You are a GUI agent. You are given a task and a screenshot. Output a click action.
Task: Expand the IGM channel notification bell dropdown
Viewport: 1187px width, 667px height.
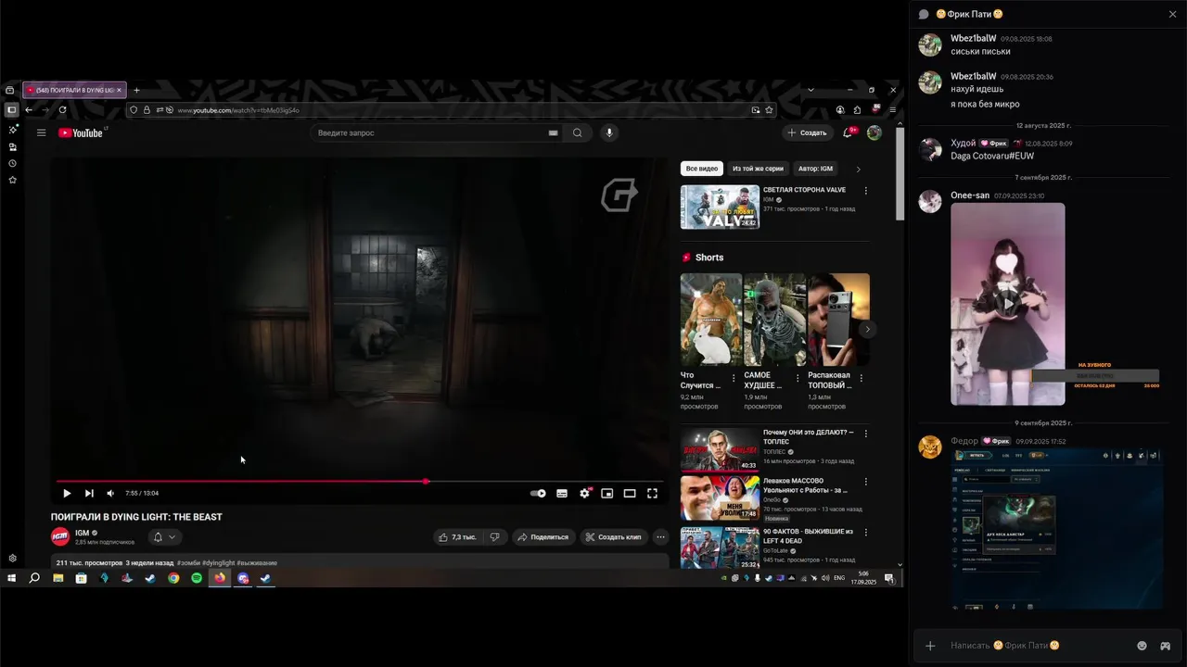164,537
